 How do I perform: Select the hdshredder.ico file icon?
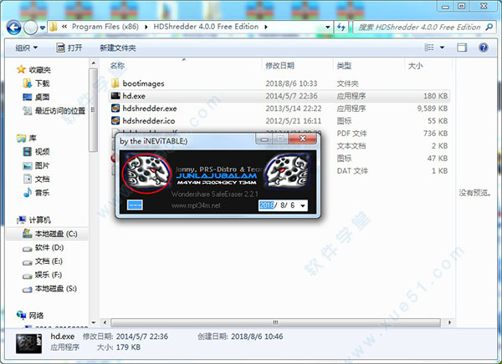point(115,121)
